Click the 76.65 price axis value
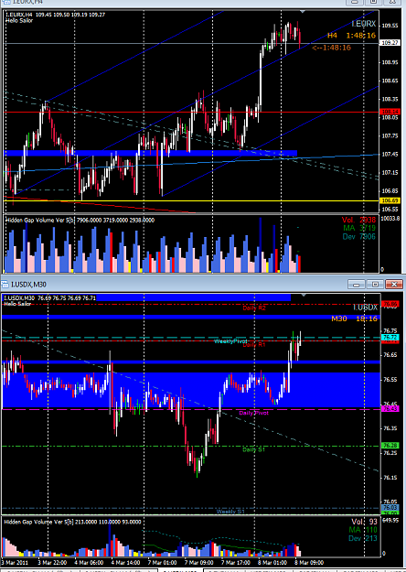This screenshot has height=572, width=406. 390,354
